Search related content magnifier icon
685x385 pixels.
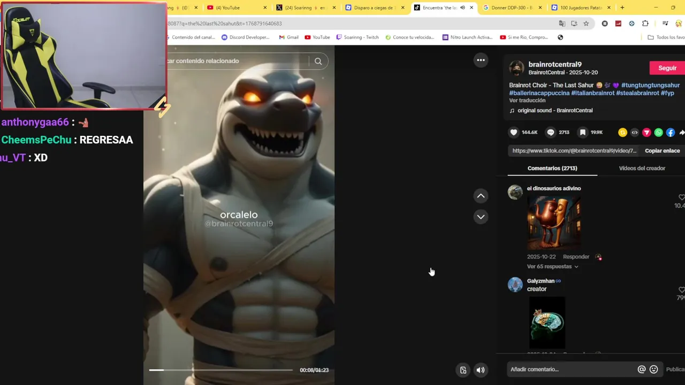point(318,61)
